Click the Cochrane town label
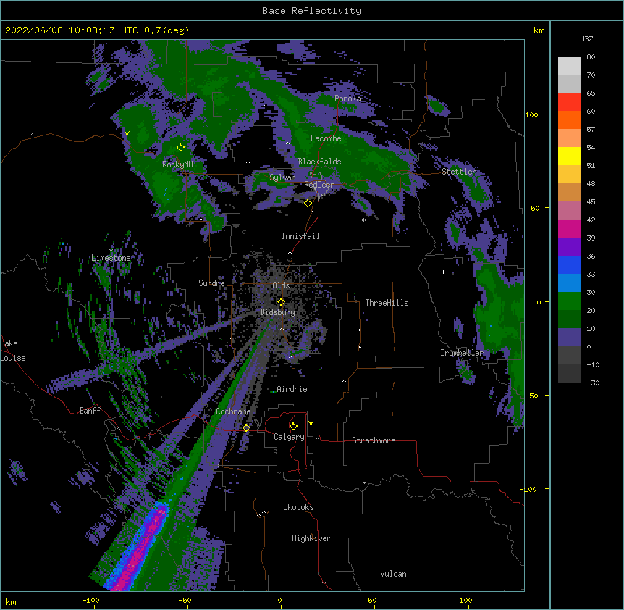Screen dimensions: 624x610 (233, 411)
